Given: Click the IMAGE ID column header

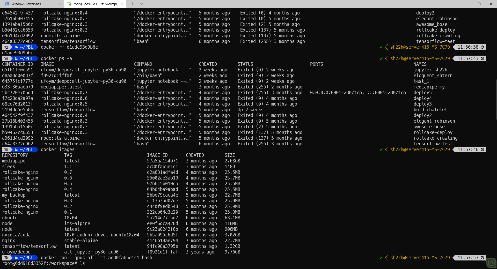Looking at the screenshot, I should point(157,155).
